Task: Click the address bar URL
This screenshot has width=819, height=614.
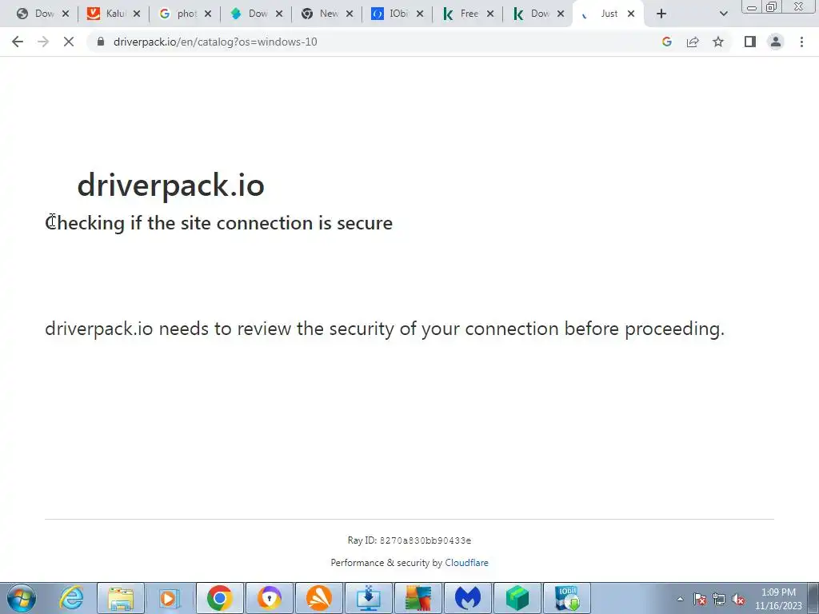Action: [215, 42]
